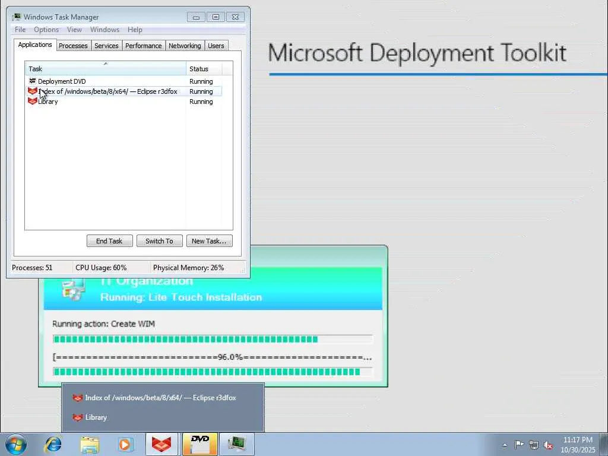Screen dimensions: 608x456
Task: Switch to the Performance tab
Action: click(144, 46)
